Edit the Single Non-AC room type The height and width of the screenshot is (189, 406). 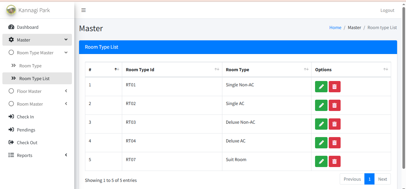(x=321, y=87)
